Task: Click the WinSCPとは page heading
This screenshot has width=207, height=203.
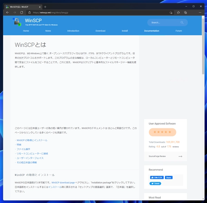Action: (30, 45)
